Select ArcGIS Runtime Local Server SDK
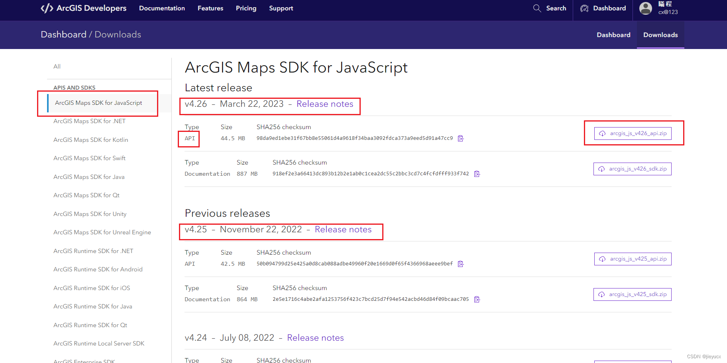 pyautogui.click(x=99, y=343)
